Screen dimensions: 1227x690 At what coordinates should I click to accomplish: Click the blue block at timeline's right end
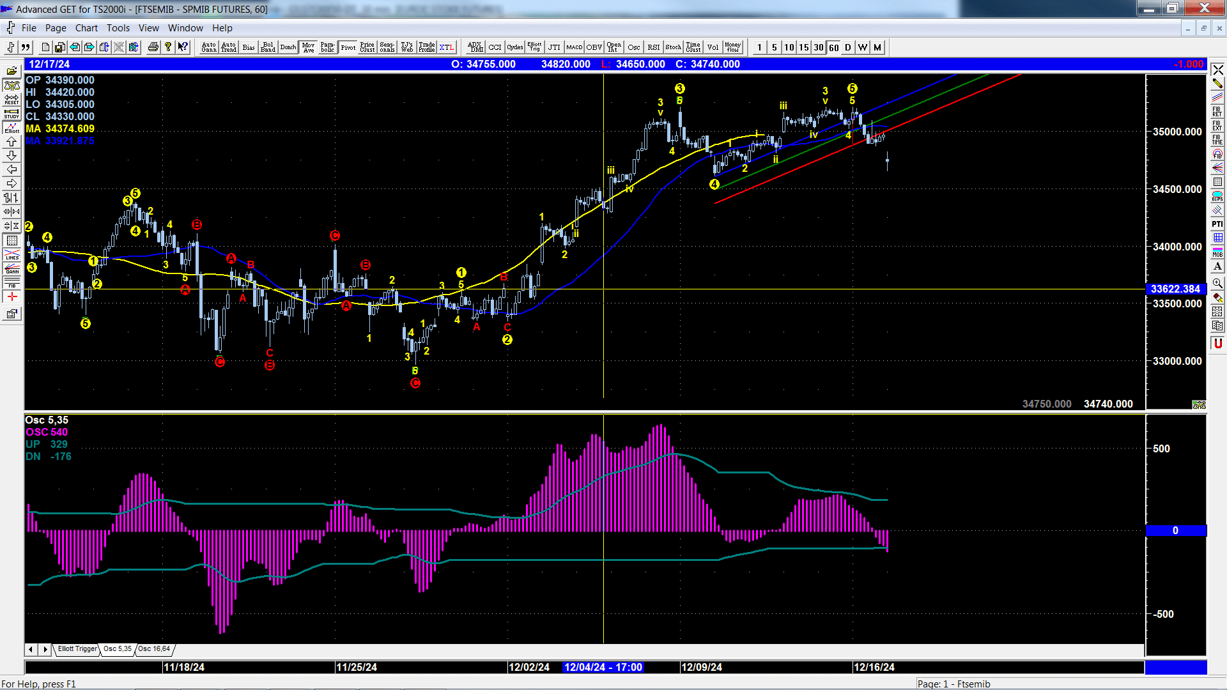[1175, 667]
